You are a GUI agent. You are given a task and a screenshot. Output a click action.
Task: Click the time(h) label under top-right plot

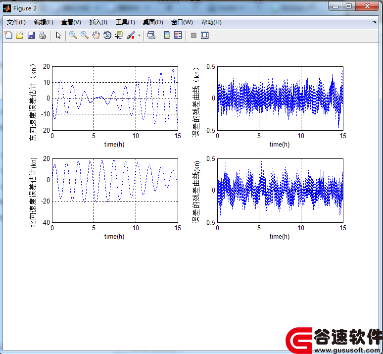coord(280,145)
